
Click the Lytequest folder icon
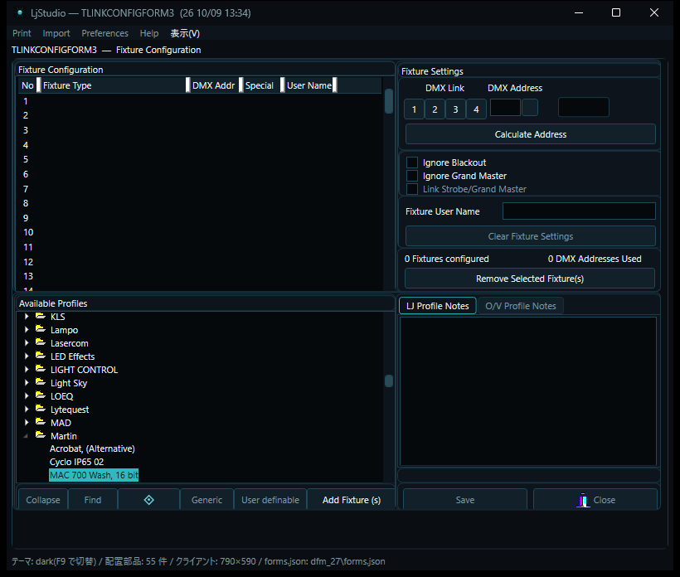click(41, 409)
